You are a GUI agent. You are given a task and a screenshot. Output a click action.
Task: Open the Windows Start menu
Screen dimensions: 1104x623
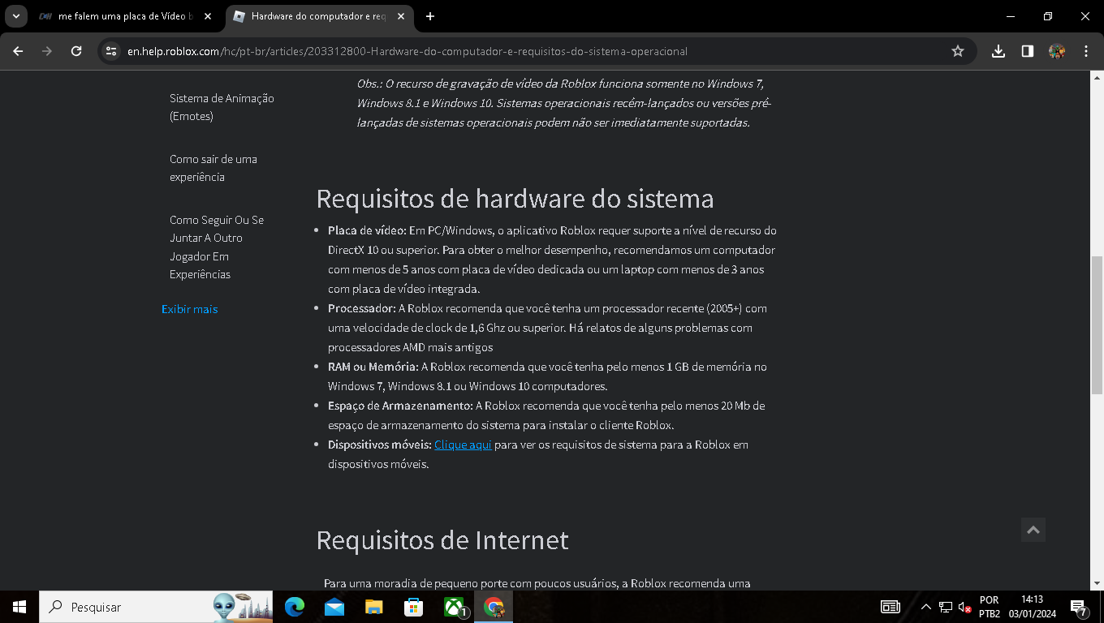pyautogui.click(x=19, y=607)
